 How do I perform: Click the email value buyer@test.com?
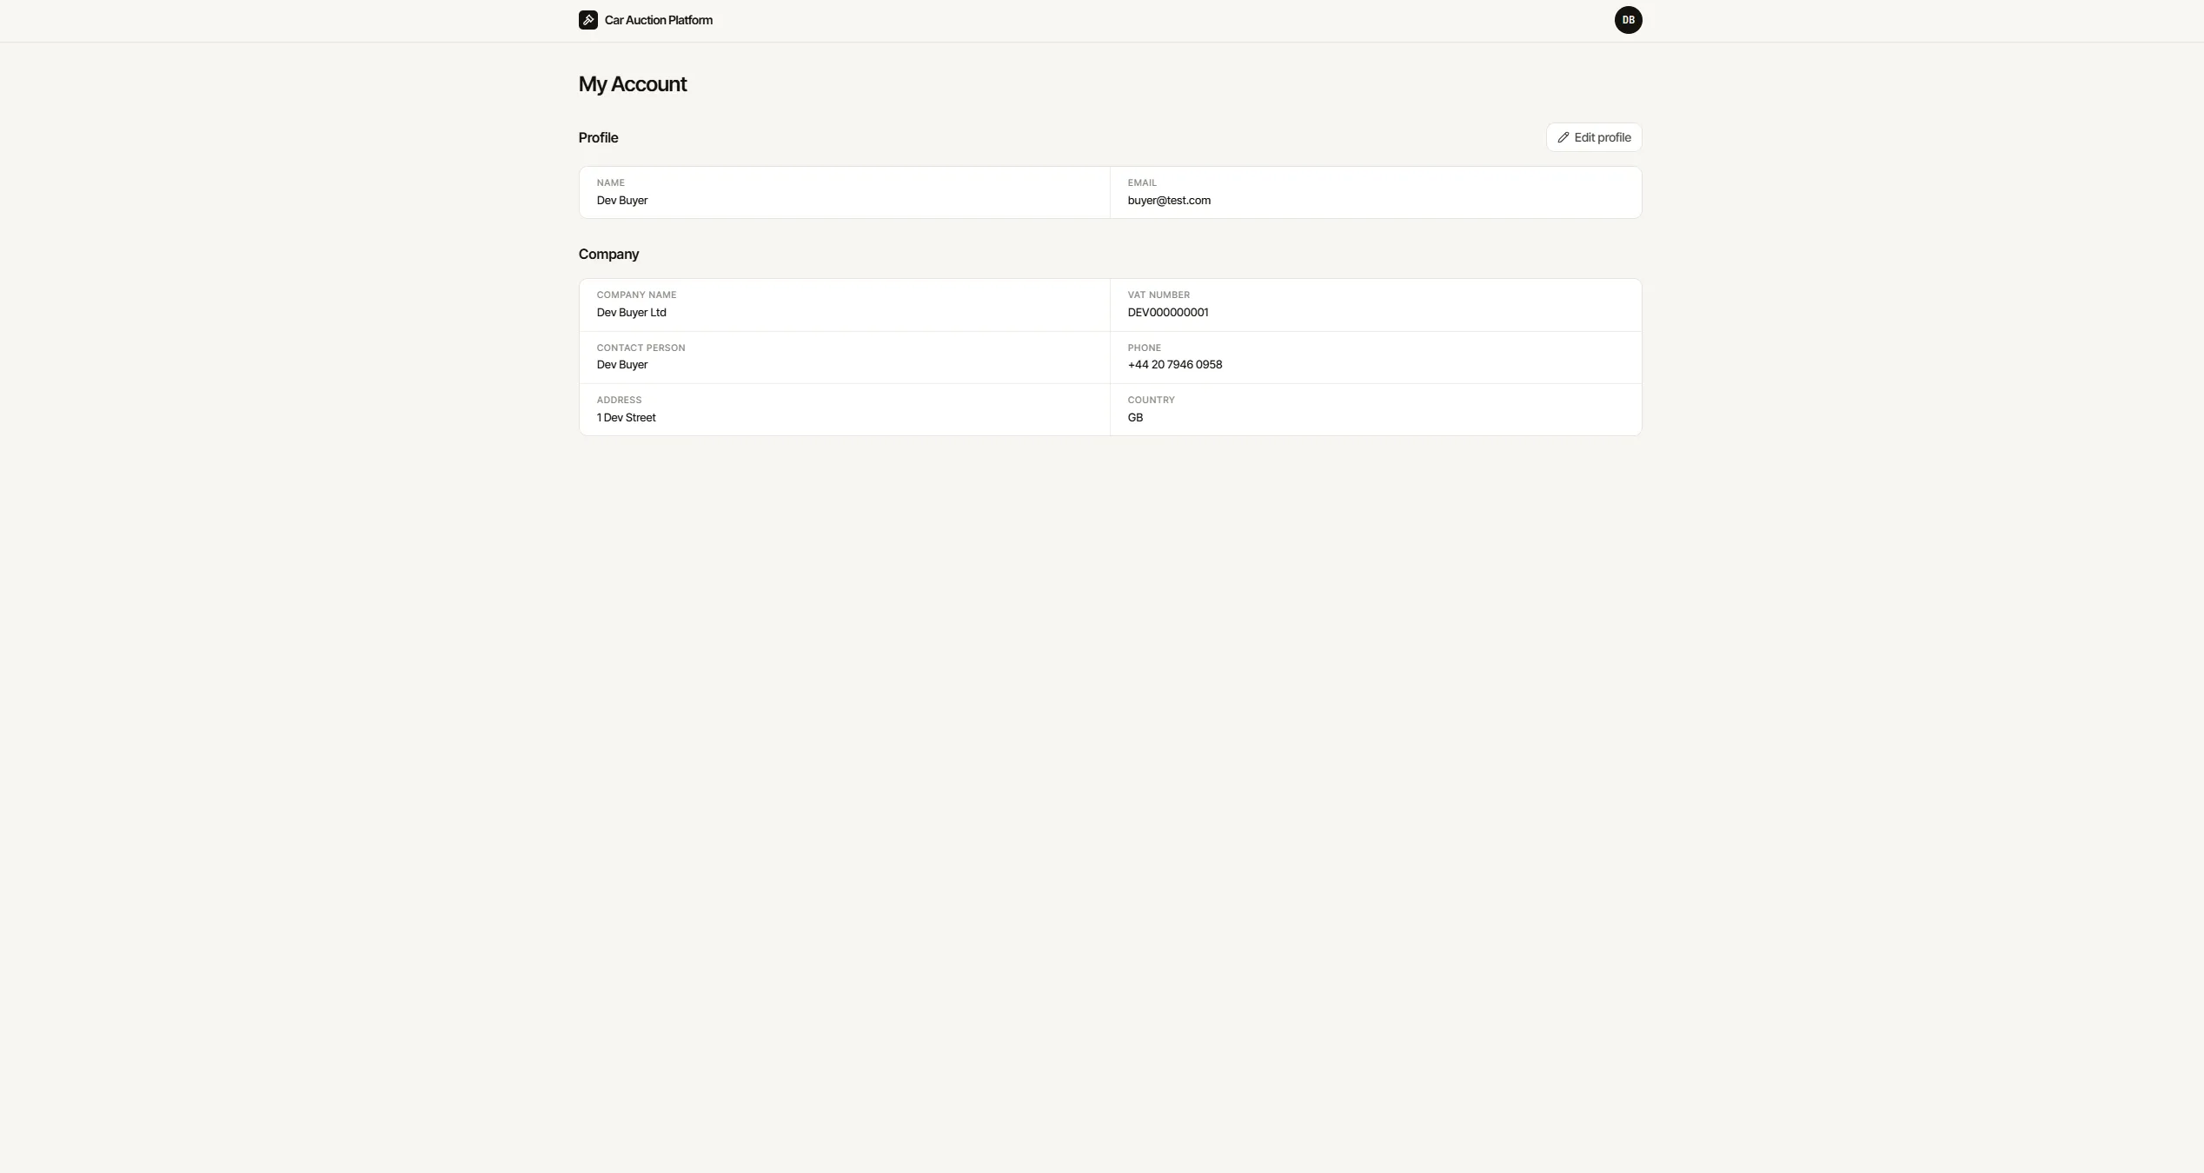(1169, 201)
